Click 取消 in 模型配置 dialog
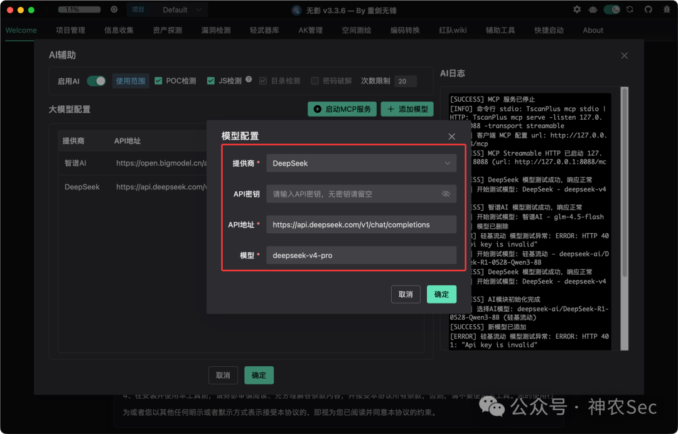678x434 pixels. coord(406,294)
